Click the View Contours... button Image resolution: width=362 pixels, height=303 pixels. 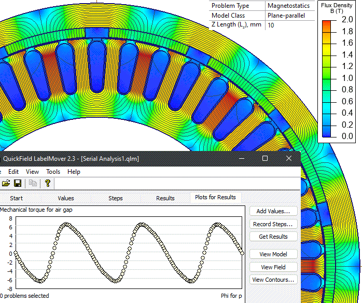[273, 280]
